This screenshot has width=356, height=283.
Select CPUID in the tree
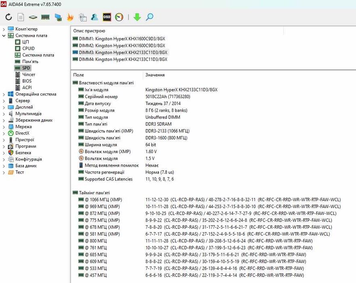[x=28, y=49]
